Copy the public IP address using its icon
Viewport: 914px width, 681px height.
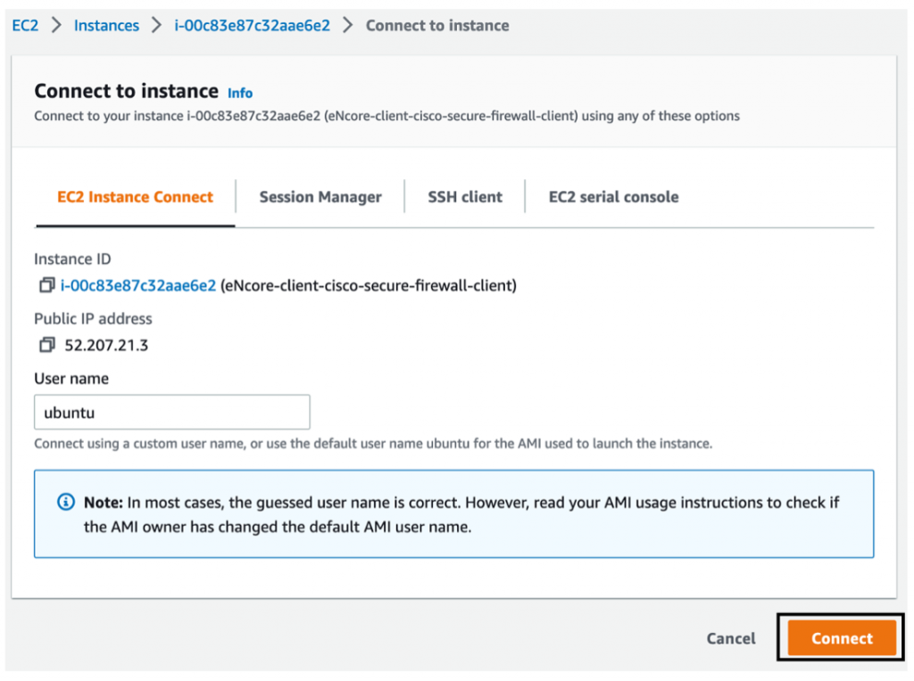tap(46, 345)
